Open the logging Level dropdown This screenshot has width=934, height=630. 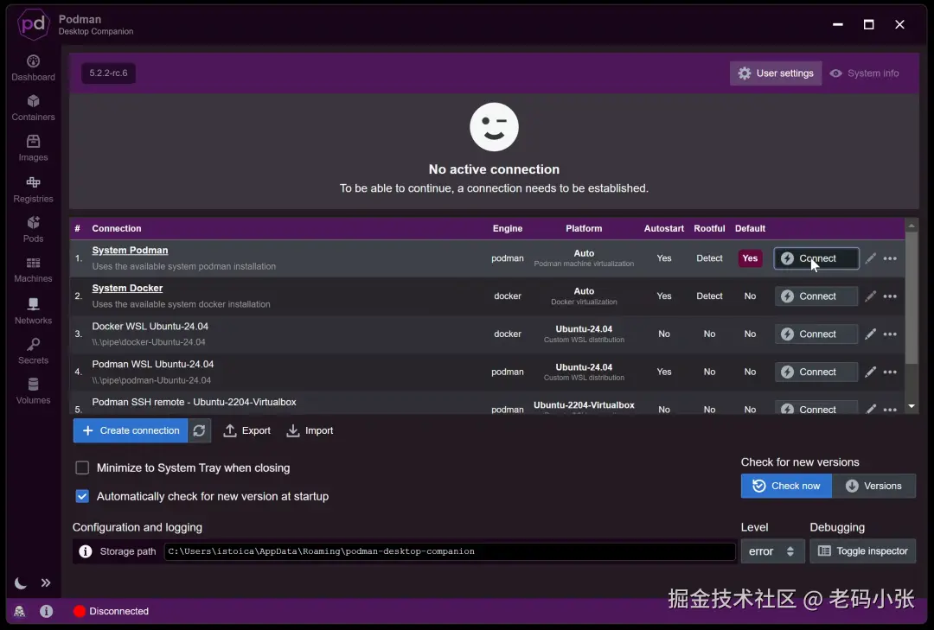tap(772, 551)
